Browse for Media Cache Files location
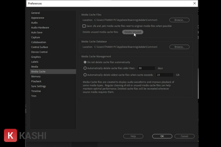The width and height of the screenshot is (221, 147). pos(179,20)
